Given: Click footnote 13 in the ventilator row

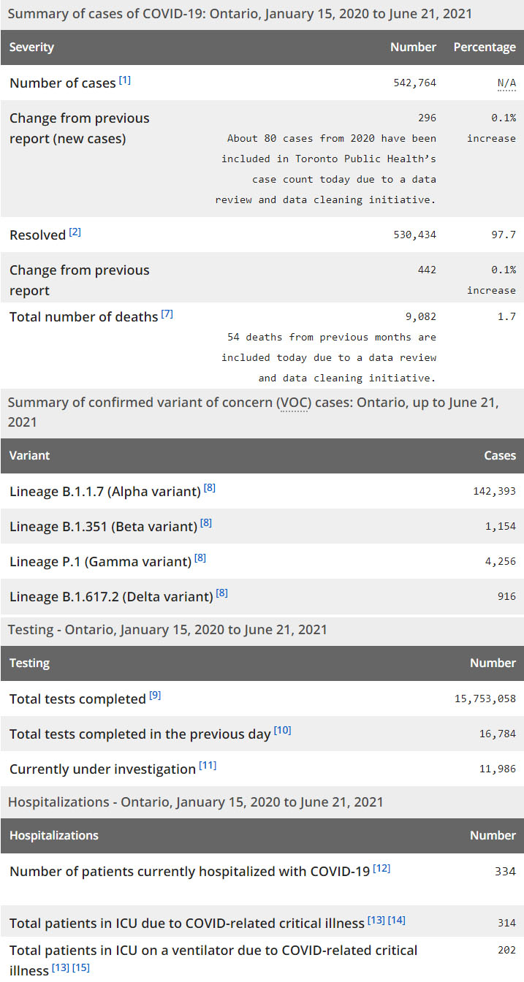Looking at the screenshot, I should 60,968.
